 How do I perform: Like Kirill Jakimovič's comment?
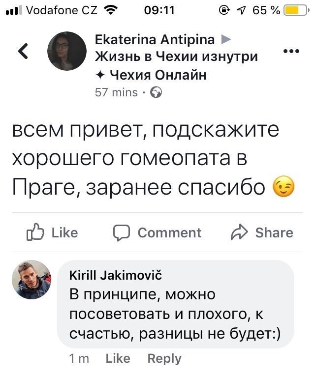coord(118,359)
